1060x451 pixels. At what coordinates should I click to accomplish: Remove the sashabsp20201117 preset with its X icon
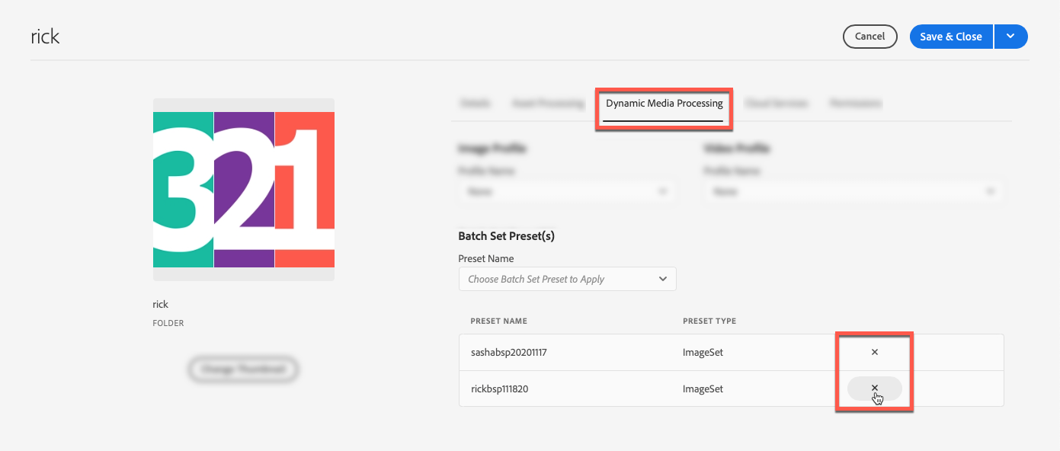click(x=874, y=352)
